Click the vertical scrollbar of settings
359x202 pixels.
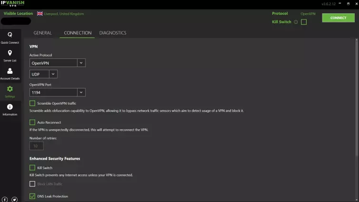[x=356, y=98]
